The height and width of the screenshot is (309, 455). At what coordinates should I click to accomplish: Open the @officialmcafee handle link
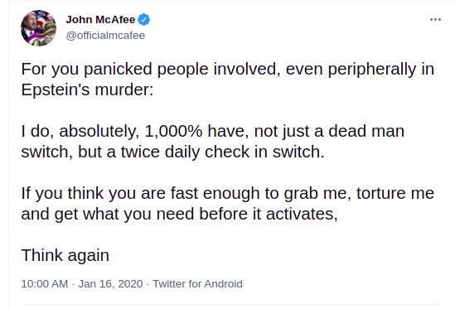(x=105, y=36)
